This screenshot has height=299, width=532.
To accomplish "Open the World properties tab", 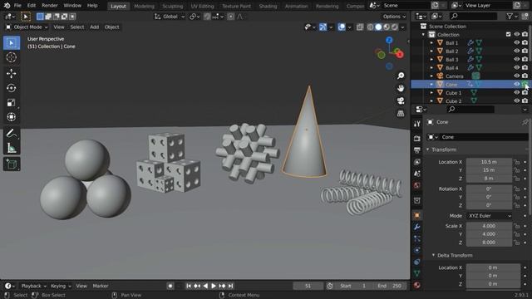I will (417, 185).
